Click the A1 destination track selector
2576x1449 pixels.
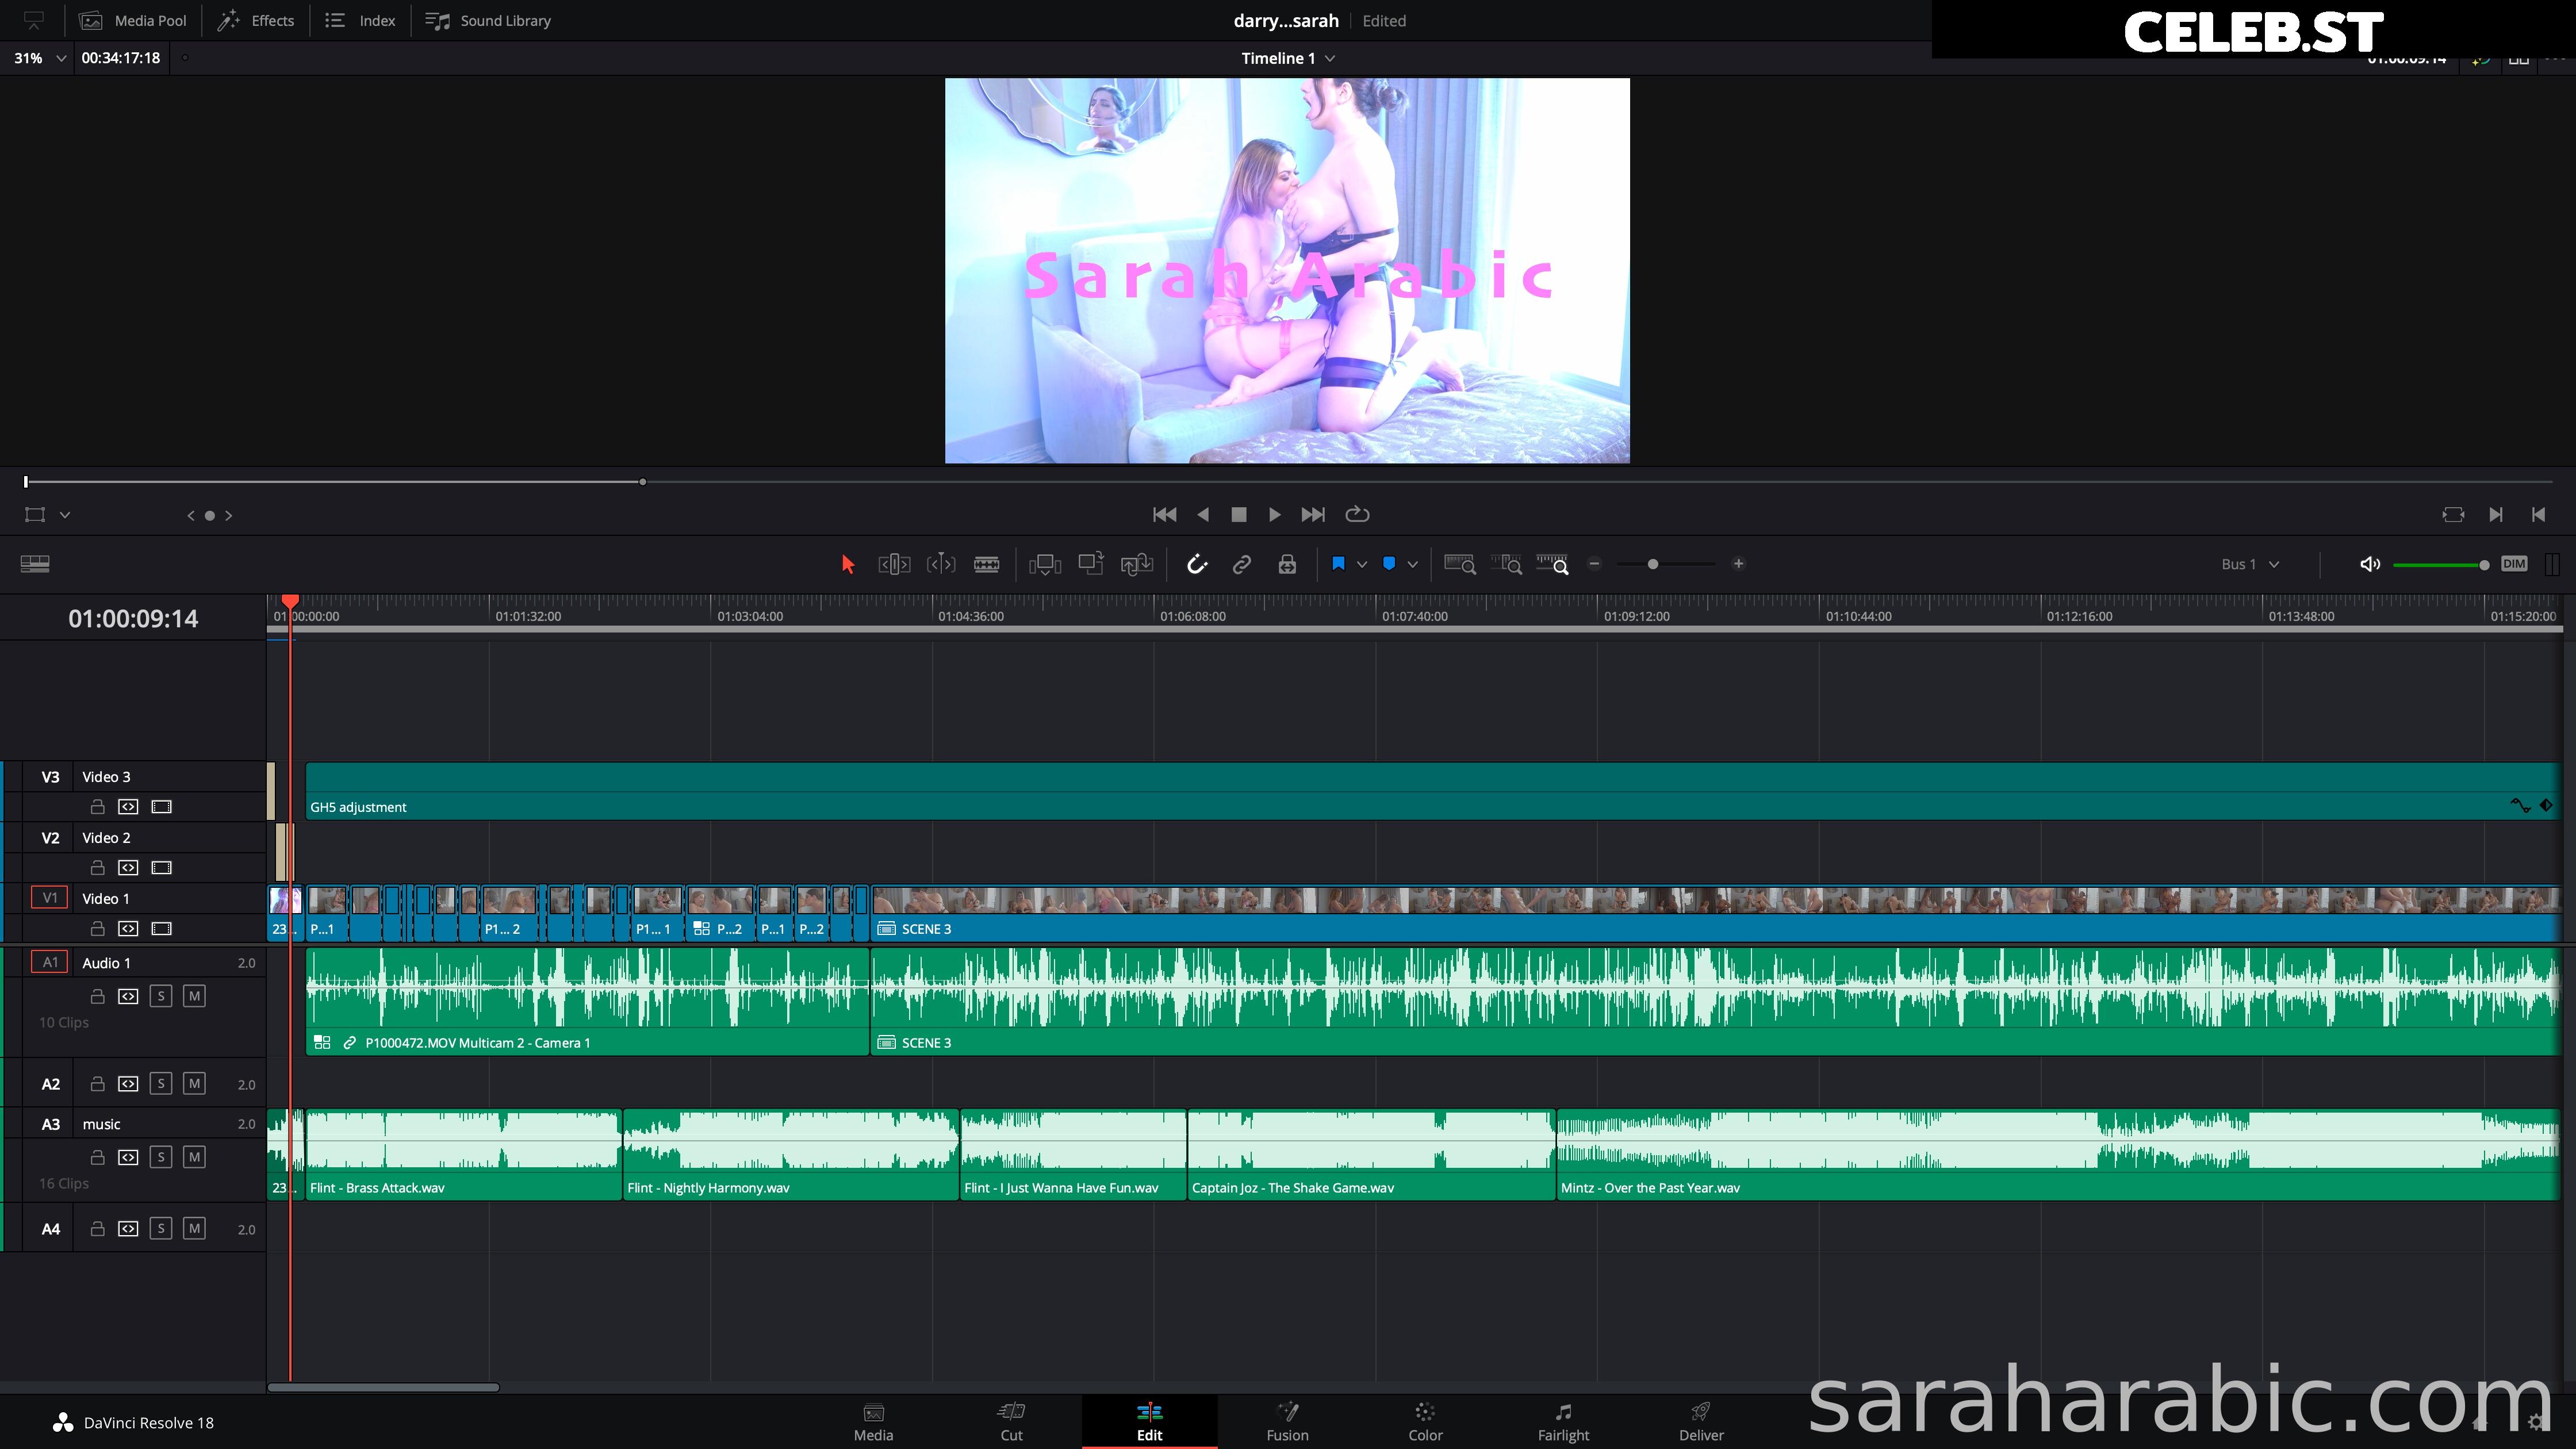tap(50, 963)
